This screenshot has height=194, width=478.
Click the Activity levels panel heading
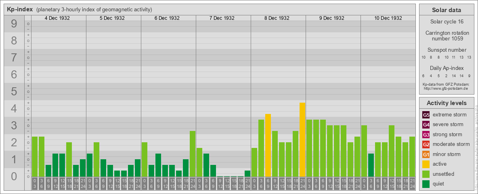click(446, 103)
